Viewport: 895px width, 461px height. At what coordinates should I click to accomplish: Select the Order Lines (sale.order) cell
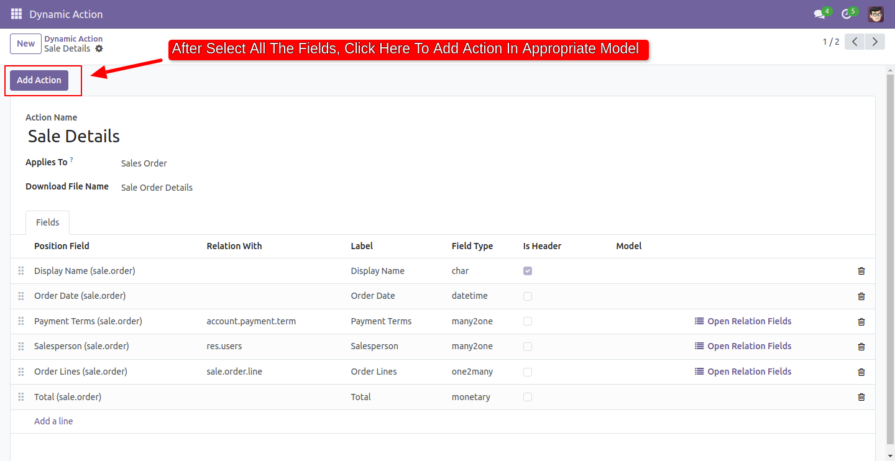(81, 372)
